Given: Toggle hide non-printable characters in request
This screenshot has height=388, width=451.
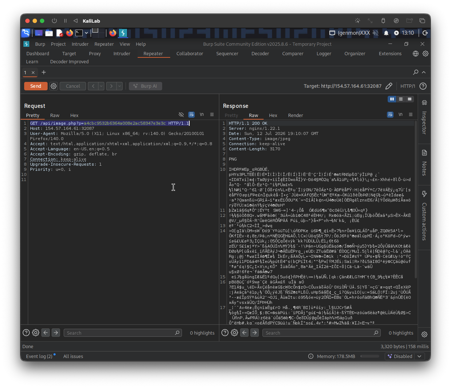Looking at the screenshot, I should click(181, 115).
